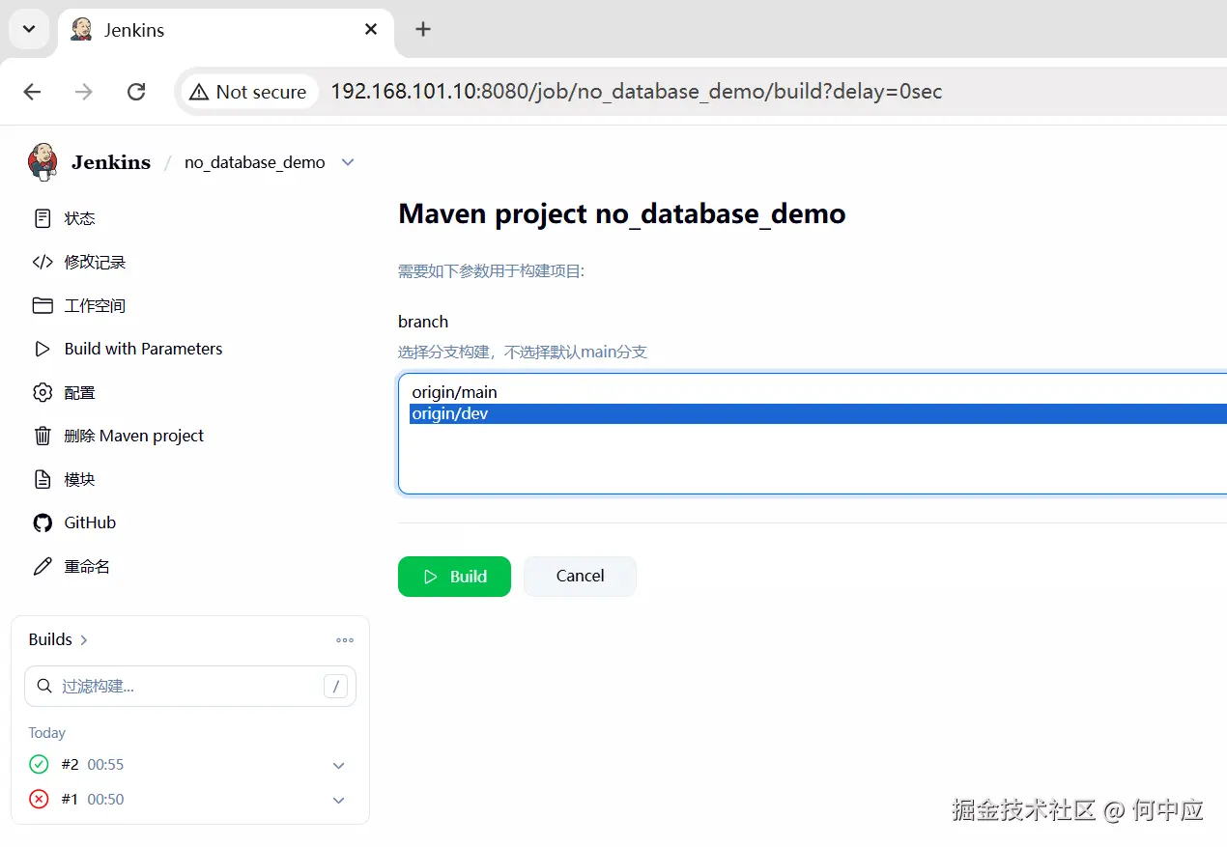Click the trash icon beside 删除 Maven project
The width and height of the screenshot is (1227, 847).
coord(43,436)
